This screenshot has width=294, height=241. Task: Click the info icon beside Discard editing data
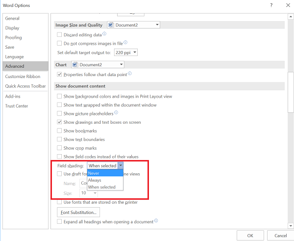[104, 34]
